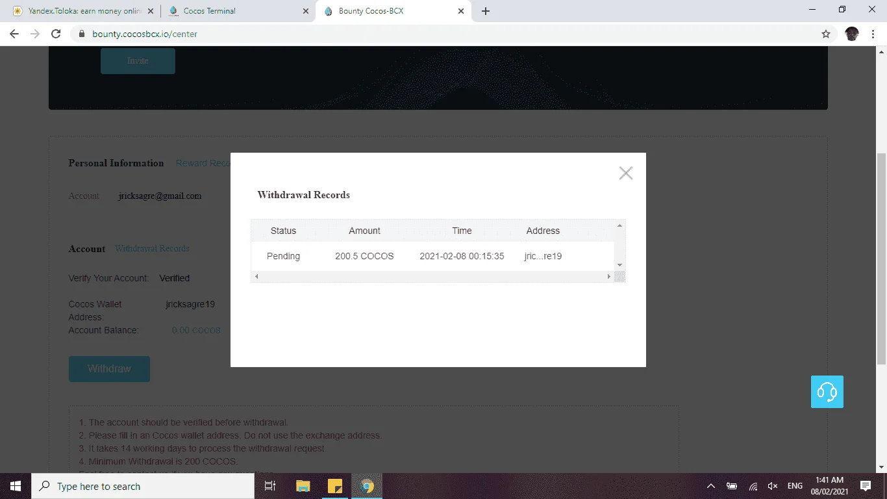
Task: Open the Windows notification center
Action: click(x=866, y=486)
